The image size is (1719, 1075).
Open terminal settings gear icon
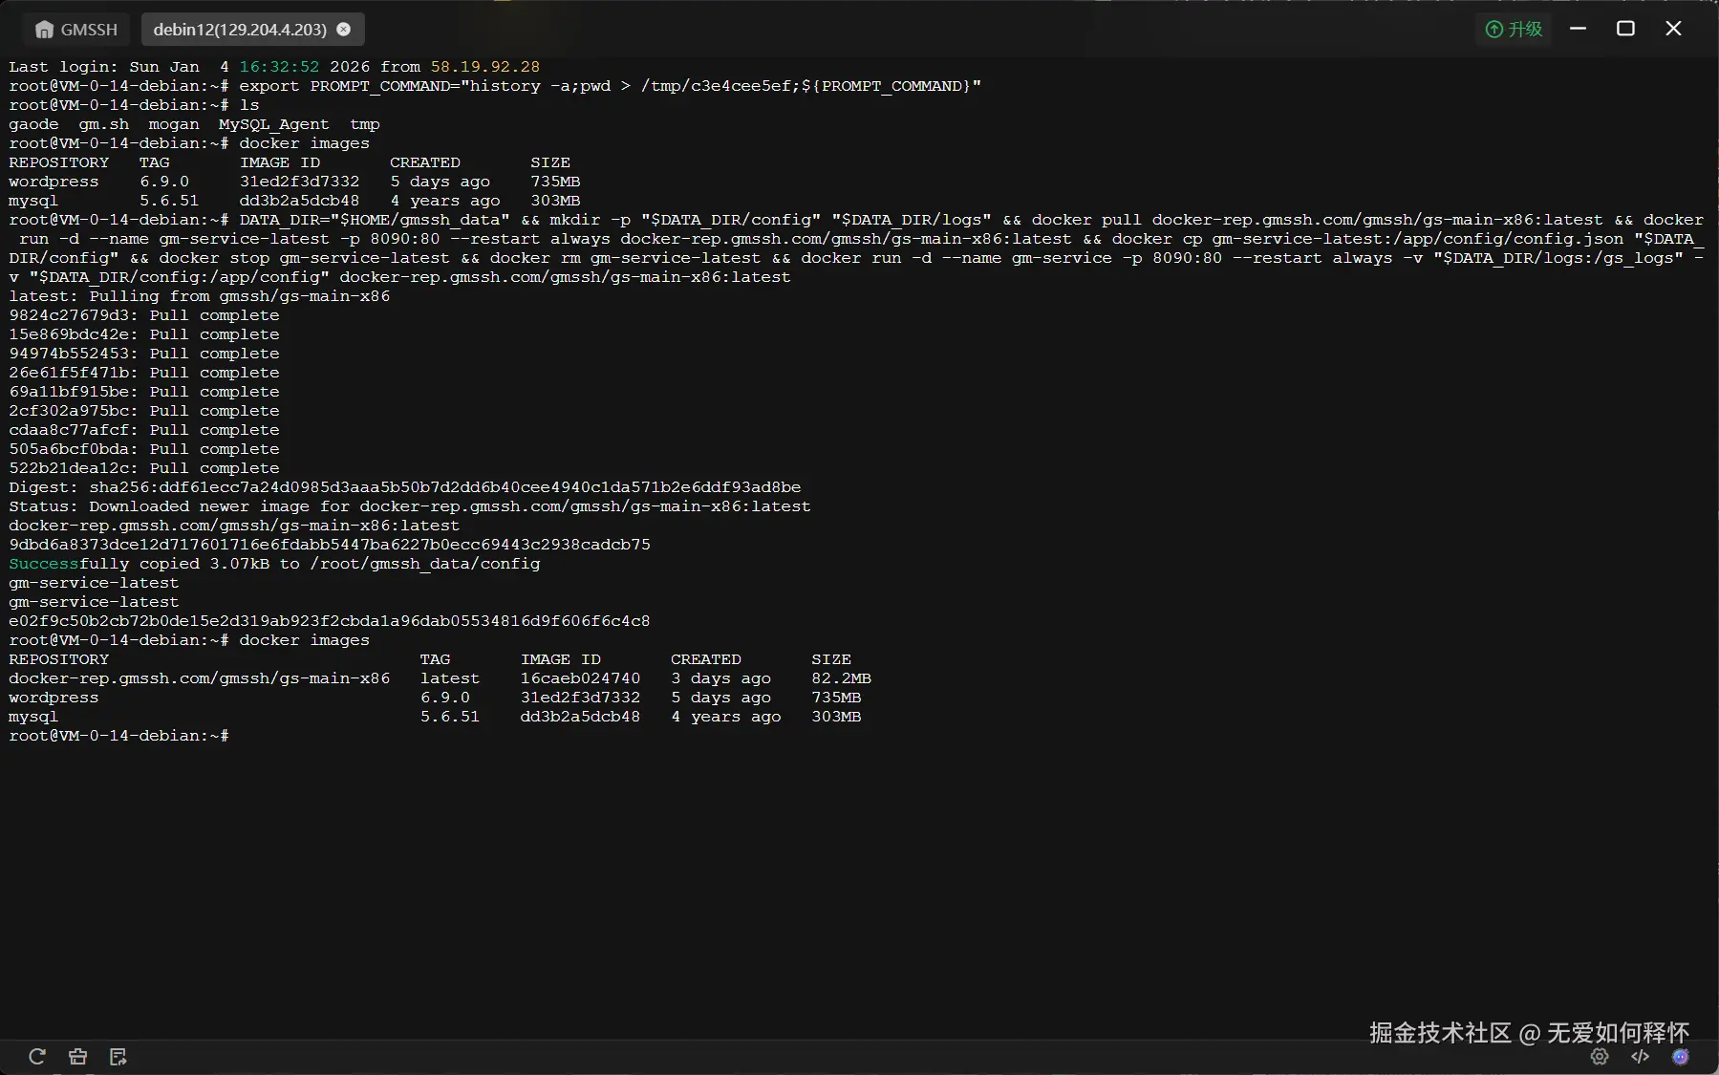pyautogui.click(x=1600, y=1056)
